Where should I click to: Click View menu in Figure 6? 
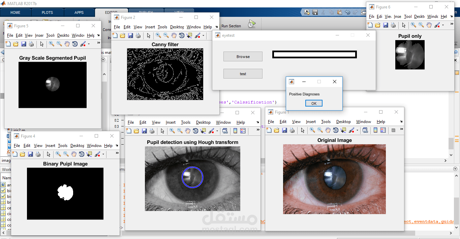pos(388,17)
